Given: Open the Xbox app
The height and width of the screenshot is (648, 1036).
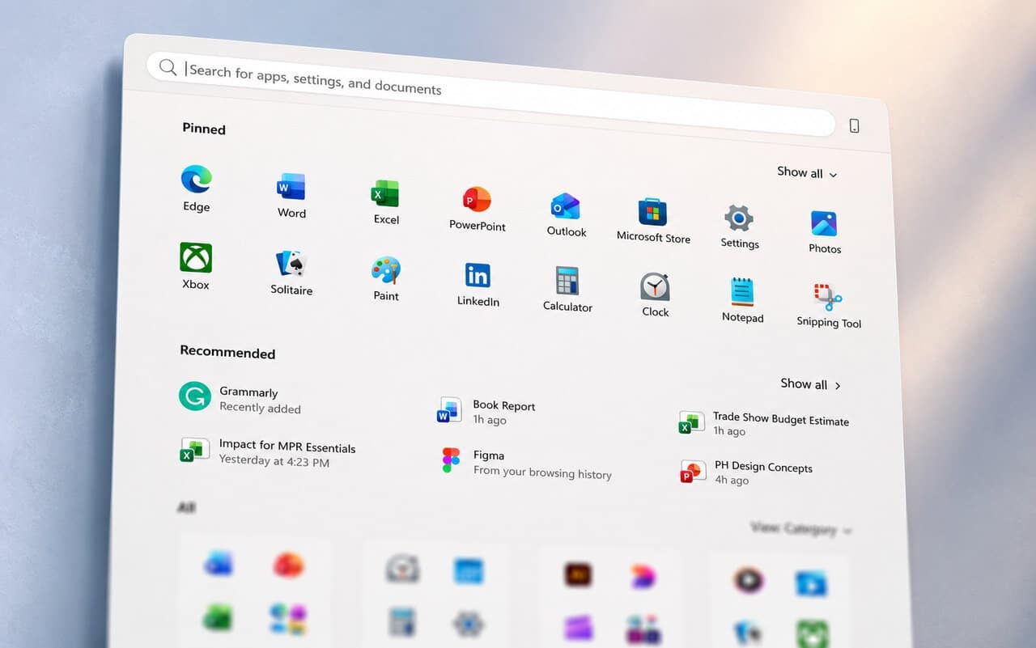Looking at the screenshot, I should click(196, 258).
